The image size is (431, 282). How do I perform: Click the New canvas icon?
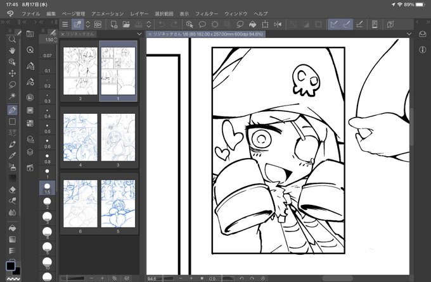click(x=114, y=25)
